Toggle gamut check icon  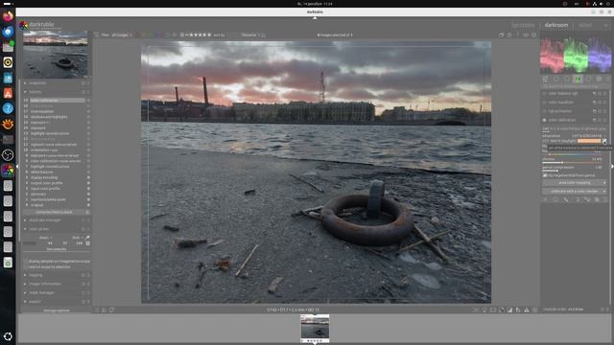pos(527,310)
